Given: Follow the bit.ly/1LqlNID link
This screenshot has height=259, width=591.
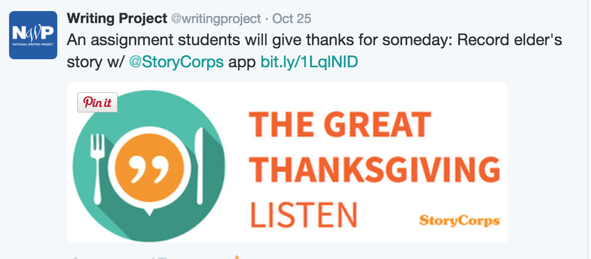Looking at the screenshot, I should point(309,62).
